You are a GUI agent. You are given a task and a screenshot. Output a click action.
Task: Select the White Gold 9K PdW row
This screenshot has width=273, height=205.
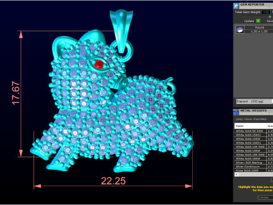[x=254, y=131]
